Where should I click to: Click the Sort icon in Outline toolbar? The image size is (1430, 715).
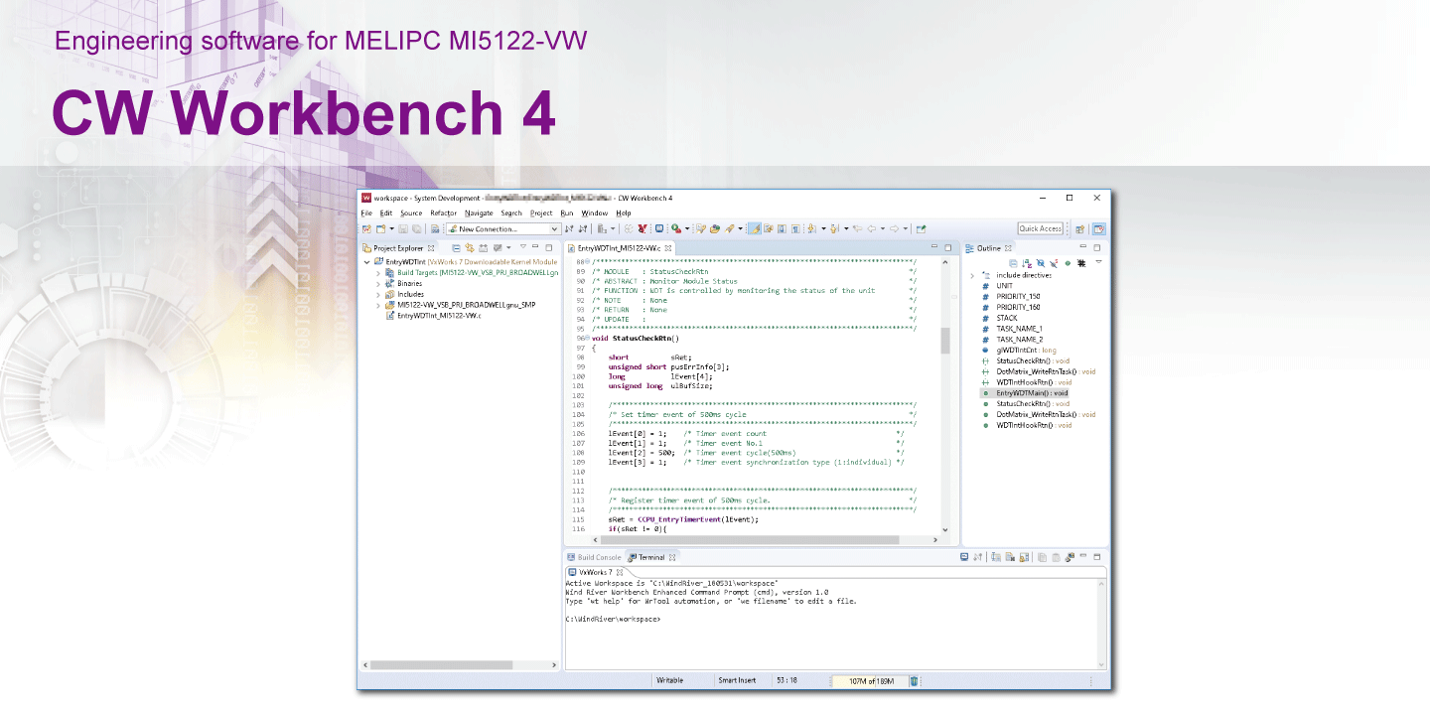click(1027, 263)
